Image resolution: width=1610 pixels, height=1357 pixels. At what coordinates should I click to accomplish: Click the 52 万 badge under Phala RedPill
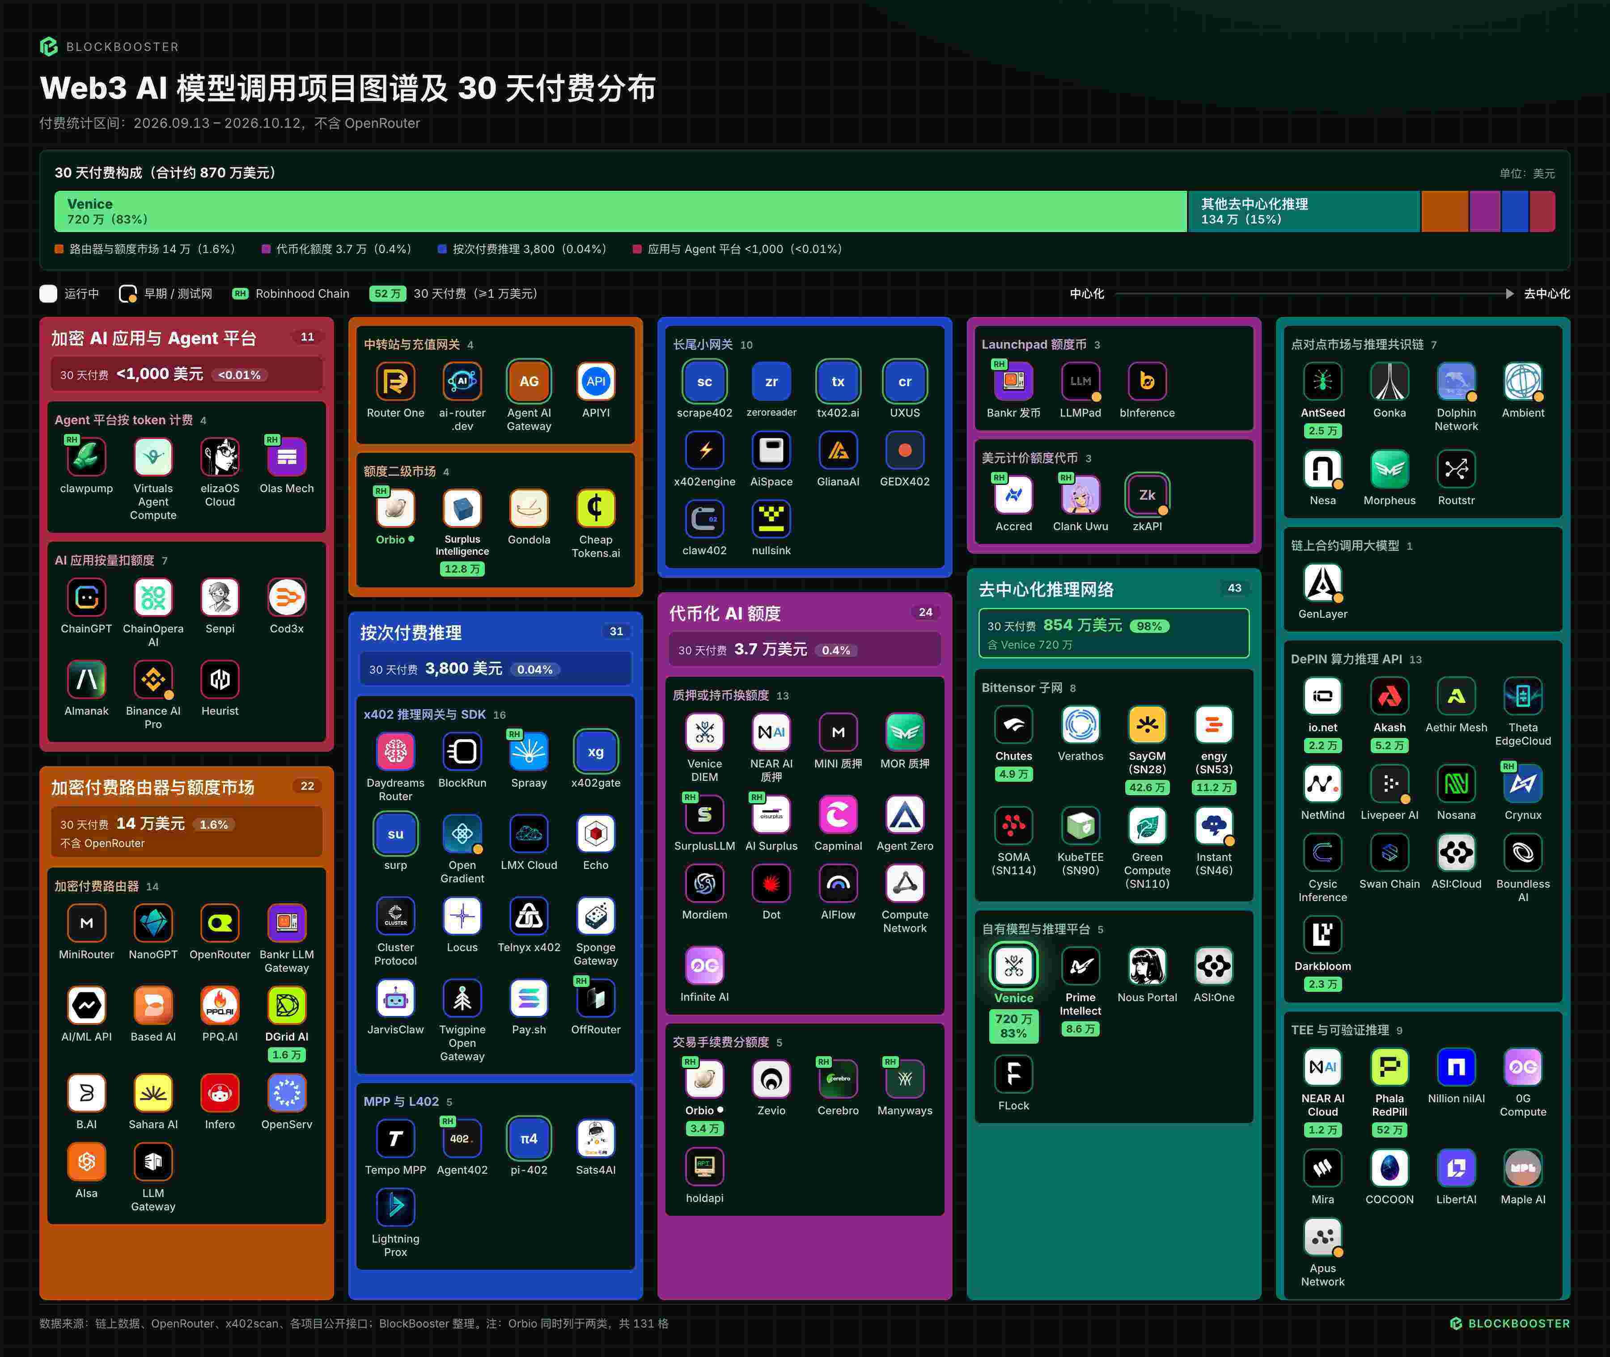(x=1389, y=1130)
